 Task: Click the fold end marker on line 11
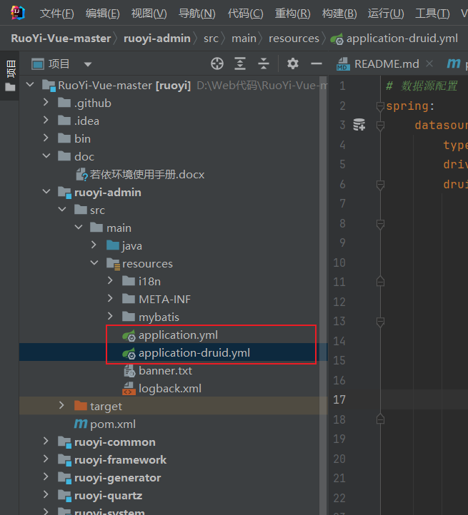coord(380,282)
